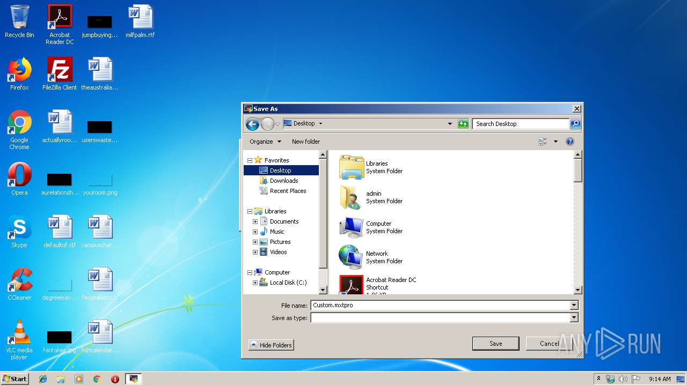Open Libraries system folder in file list
The width and height of the screenshot is (687, 386).
tap(371, 167)
